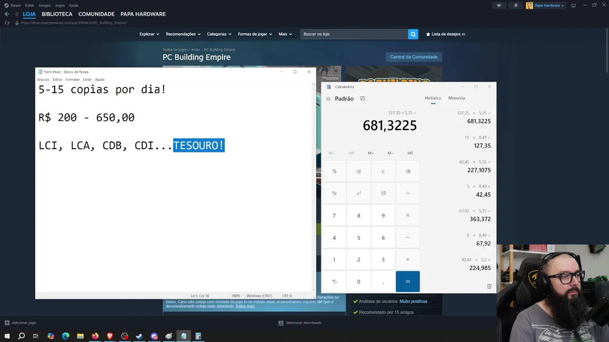This screenshot has width=609, height=342.
Task: Select history entry 42,45 × 5,35 = 227,1075
Action: pos(474,166)
